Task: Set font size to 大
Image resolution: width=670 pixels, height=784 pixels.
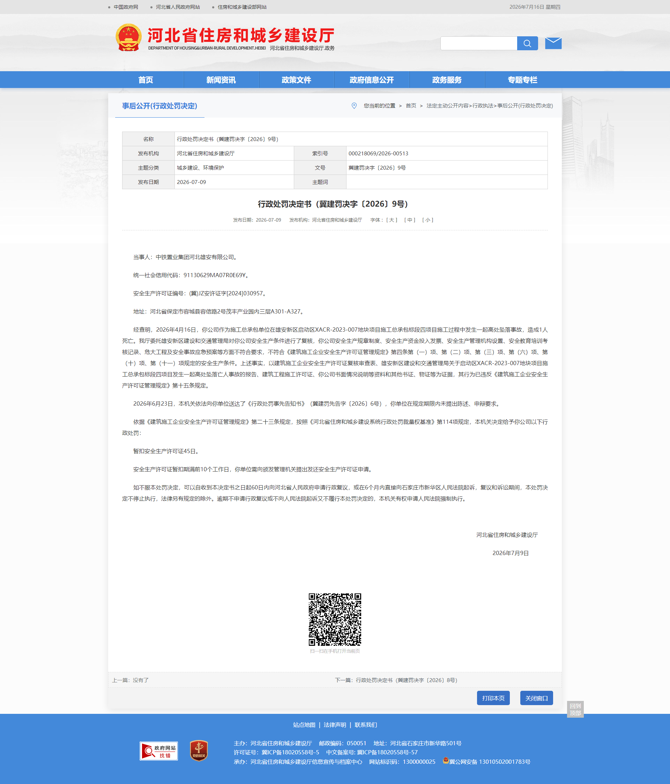Action: [x=392, y=220]
